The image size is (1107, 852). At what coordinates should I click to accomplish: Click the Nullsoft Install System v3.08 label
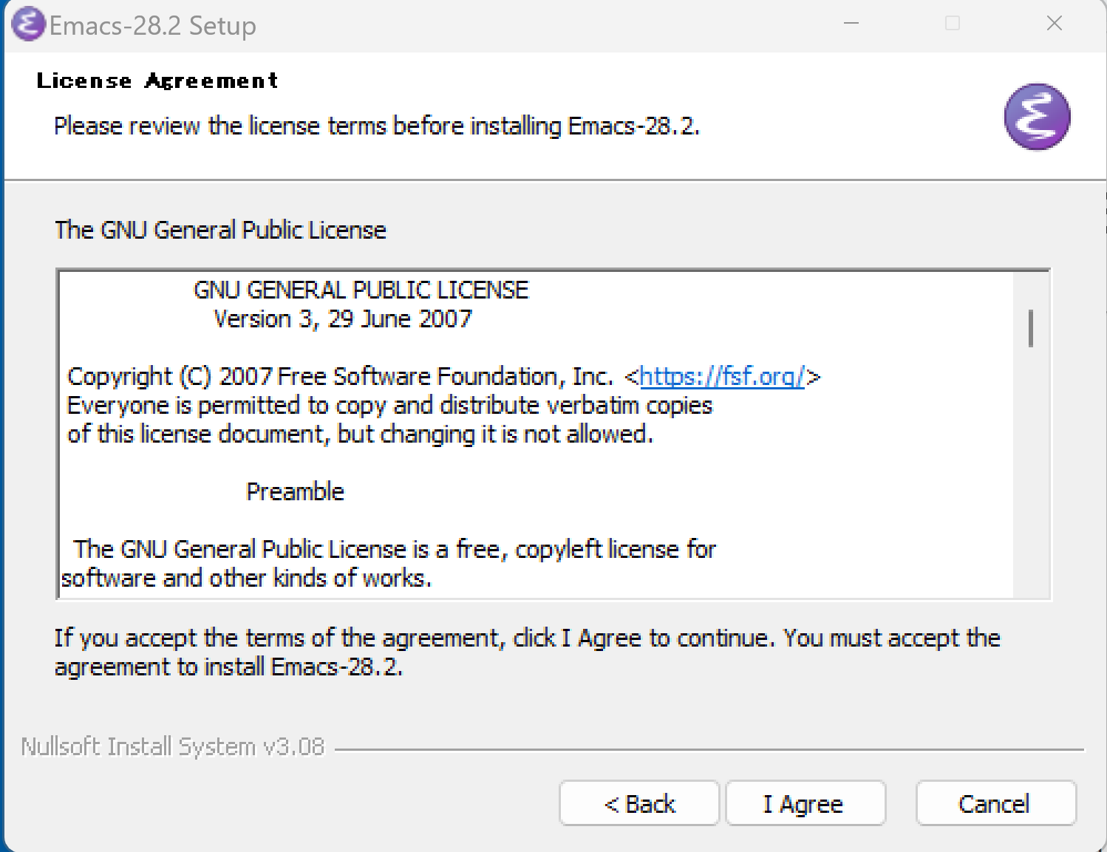173,746
